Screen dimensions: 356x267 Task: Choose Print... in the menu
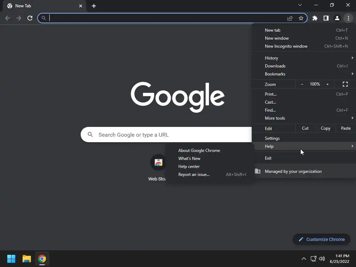[x=304, y=94]
